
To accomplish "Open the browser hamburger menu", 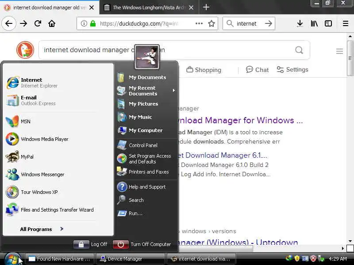I will (346, 23).
